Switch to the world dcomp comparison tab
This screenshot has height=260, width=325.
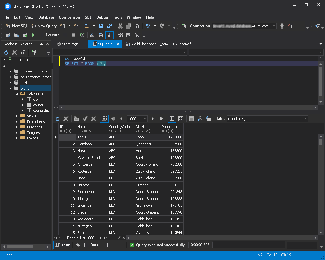[159, 44]
